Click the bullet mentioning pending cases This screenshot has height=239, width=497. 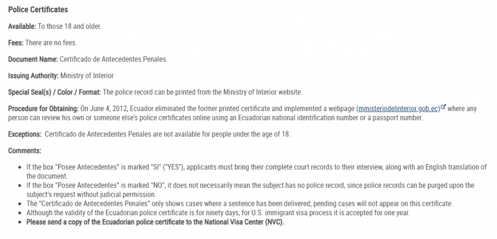[x=240, y=204]
